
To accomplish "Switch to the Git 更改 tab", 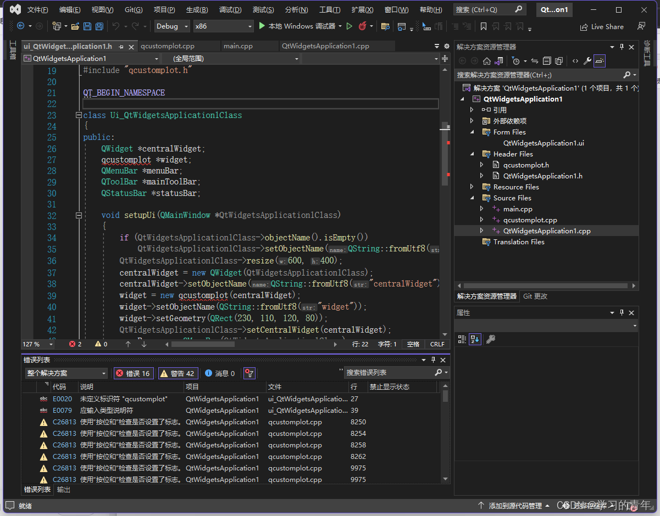I will coord(535,296).
